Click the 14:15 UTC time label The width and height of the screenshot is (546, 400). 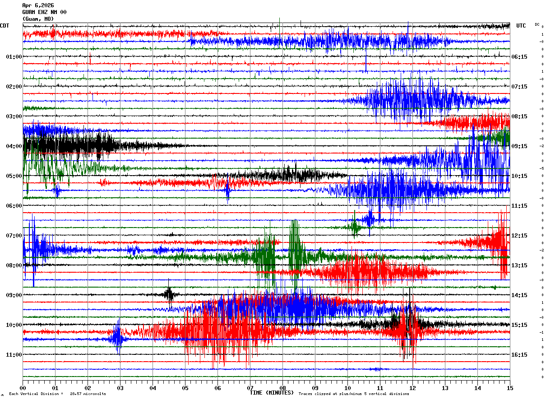(520, 295)
